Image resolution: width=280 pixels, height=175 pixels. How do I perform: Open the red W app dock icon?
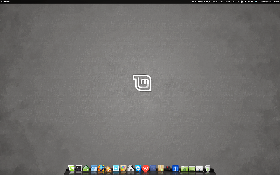coord(146,169)
